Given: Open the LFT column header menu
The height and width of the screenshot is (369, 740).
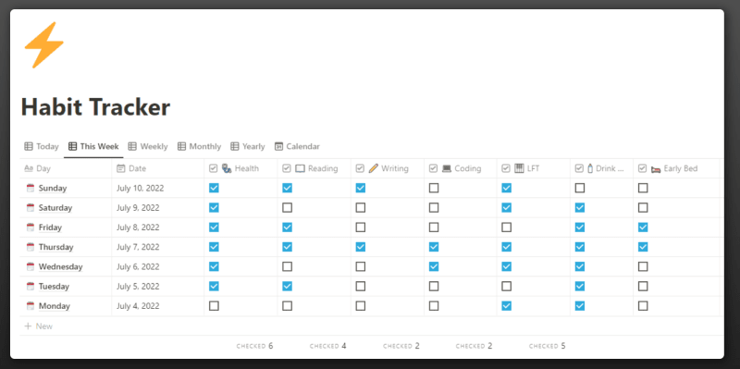Looking at the screenshot, I should [534, 168].
